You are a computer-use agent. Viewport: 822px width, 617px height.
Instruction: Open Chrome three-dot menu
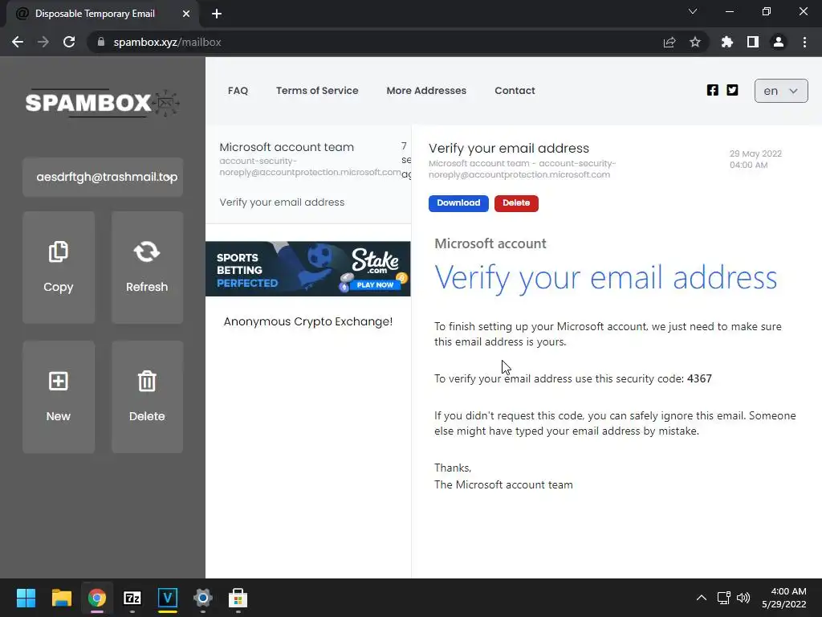(x=804, y=42)
